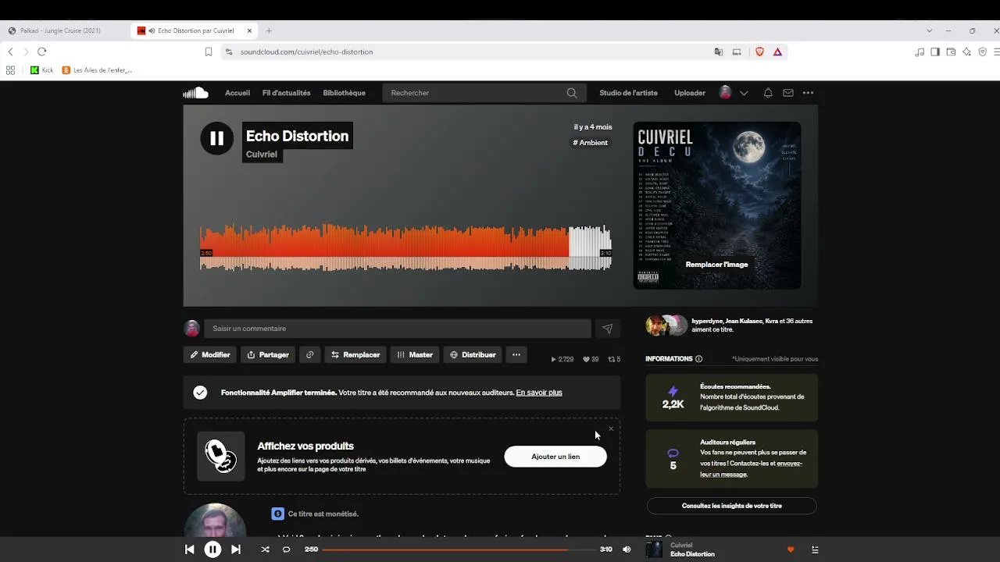This screenshot has height=562, width=1000.
Task: Toggle shuffle in the player bar
Action: click(265, 550)
